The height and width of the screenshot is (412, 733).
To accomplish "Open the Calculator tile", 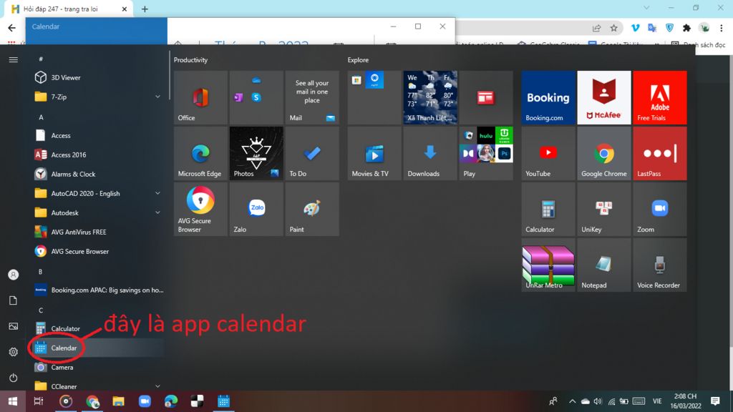I will (x=548, y=209).
